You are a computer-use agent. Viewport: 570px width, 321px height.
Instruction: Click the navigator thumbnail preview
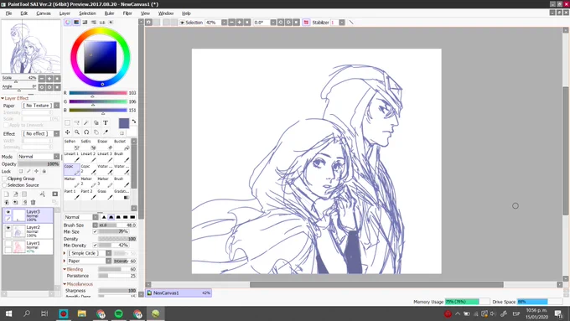coord(31,47)
